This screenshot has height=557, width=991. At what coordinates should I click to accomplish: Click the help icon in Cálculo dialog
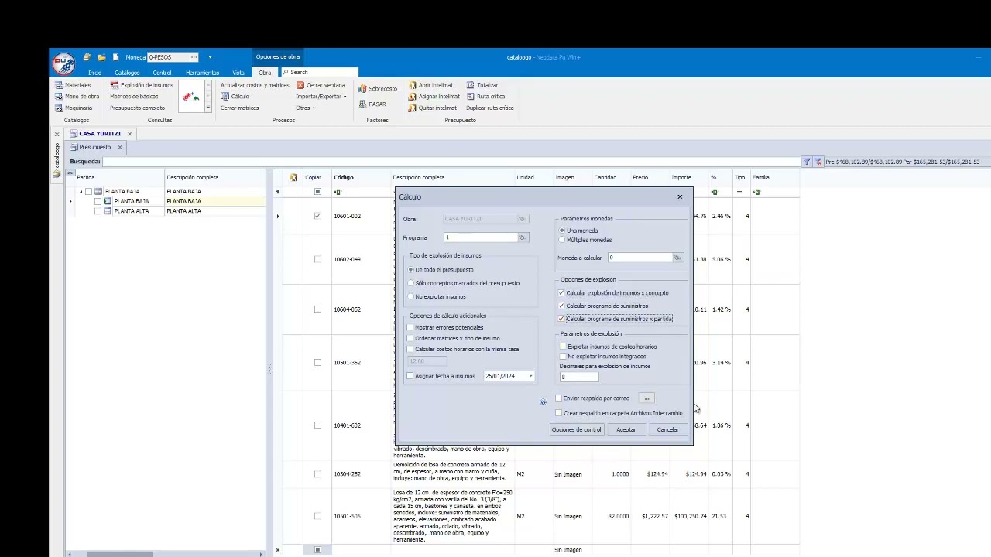[543, 402]
